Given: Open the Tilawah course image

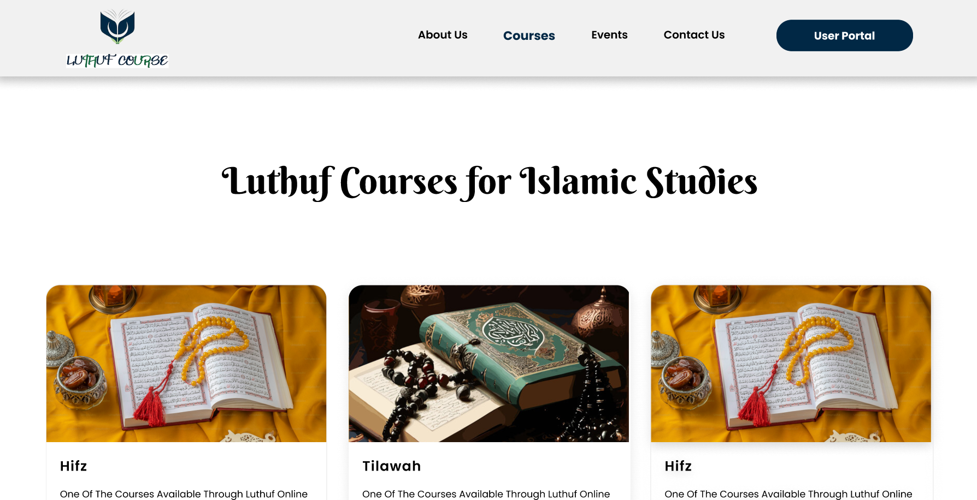Looking at the screenshot, I should point(489,364).
